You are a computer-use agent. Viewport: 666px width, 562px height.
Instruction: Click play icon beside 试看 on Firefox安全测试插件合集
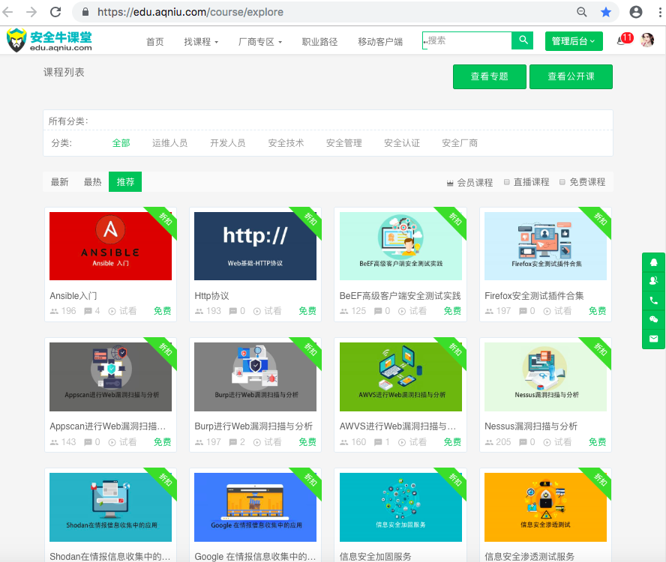click(547, 311)
